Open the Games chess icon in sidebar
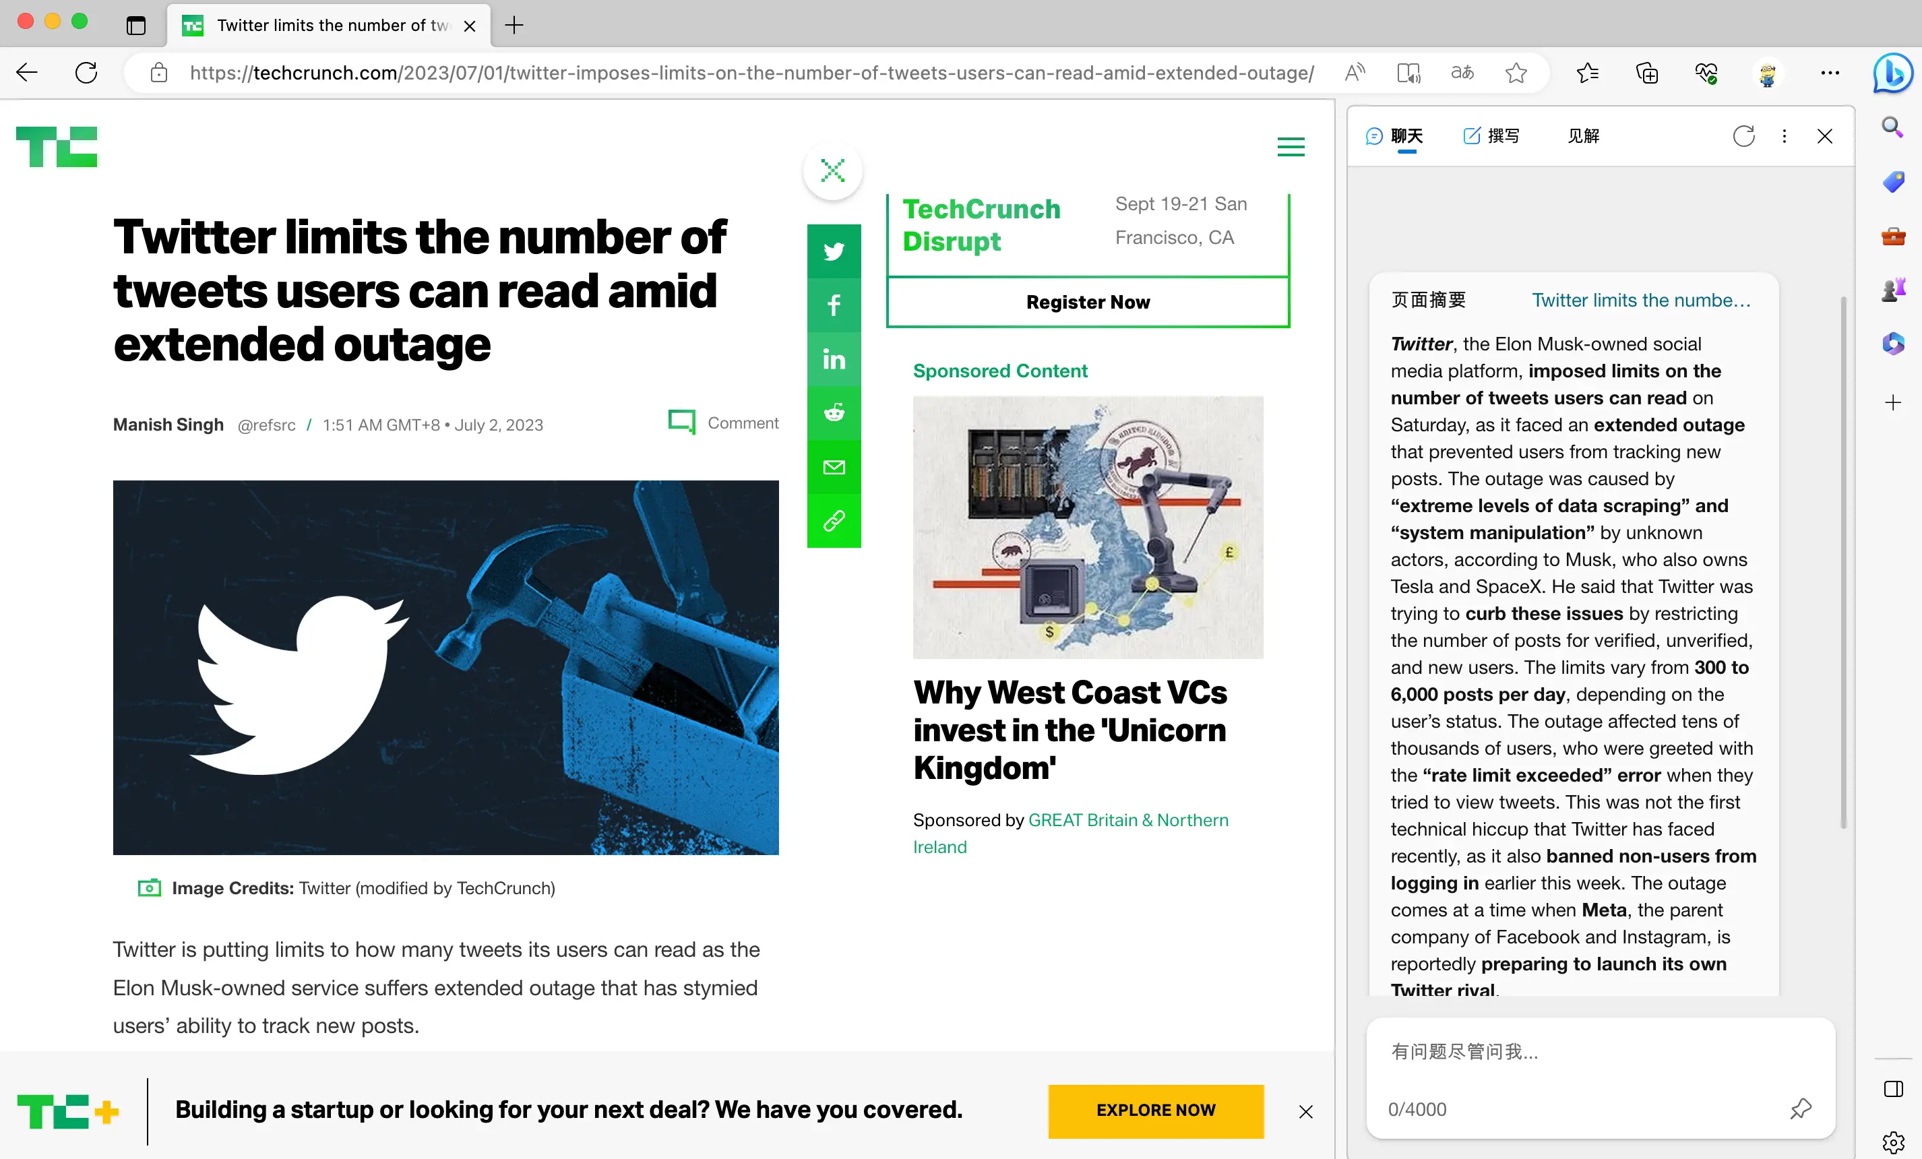This screenshot has width=1922, height=1159. point(1892,290)
